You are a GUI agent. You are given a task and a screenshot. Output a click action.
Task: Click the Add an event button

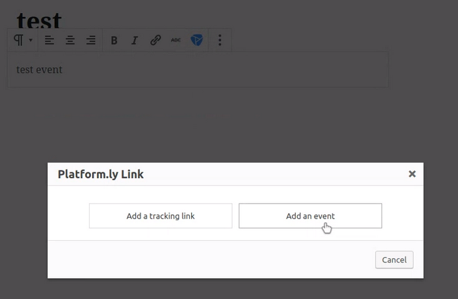click(x=310, y=216)
